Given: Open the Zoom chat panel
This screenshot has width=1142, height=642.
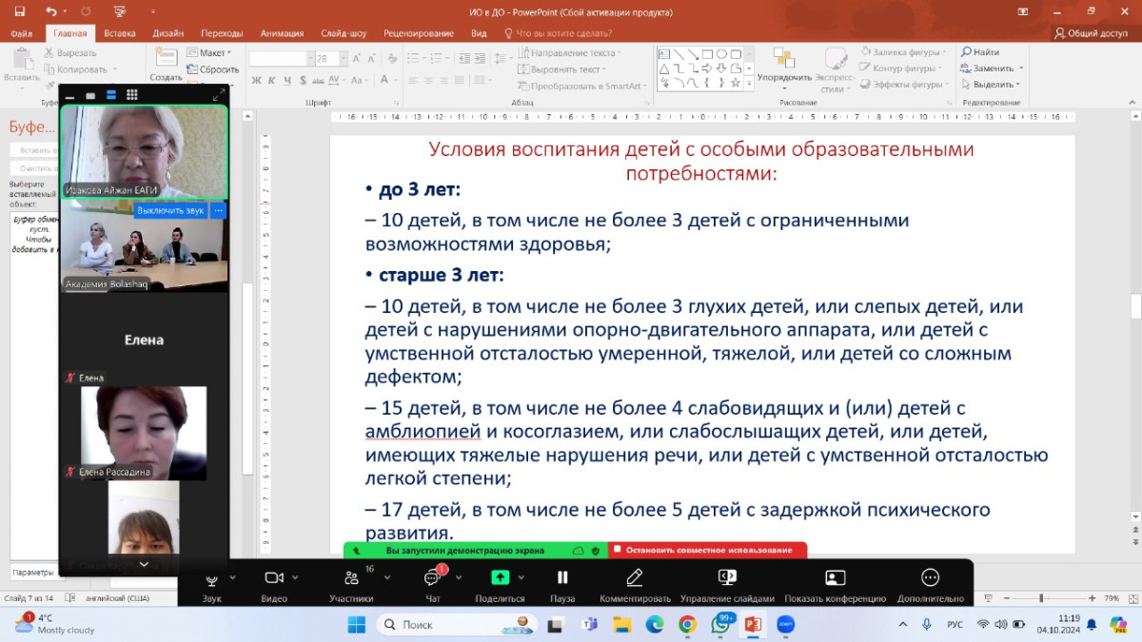Looking at the screenshot, I should click(433, 578).
